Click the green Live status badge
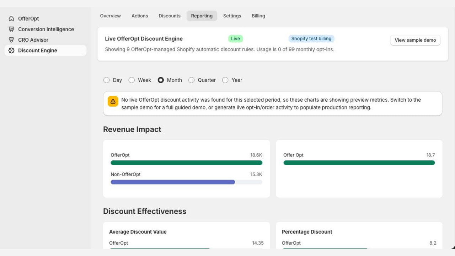 pos(235,38)
